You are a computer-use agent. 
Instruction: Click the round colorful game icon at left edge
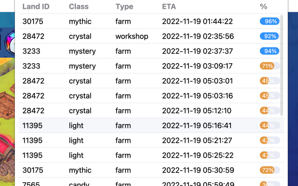10,42
